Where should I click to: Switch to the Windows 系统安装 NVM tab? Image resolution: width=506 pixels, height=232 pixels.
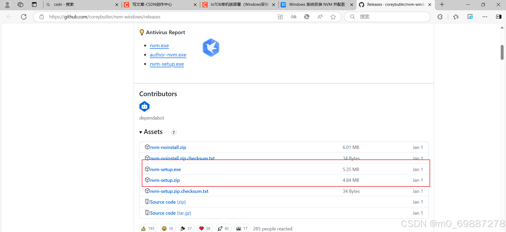(x=317, y=4)
